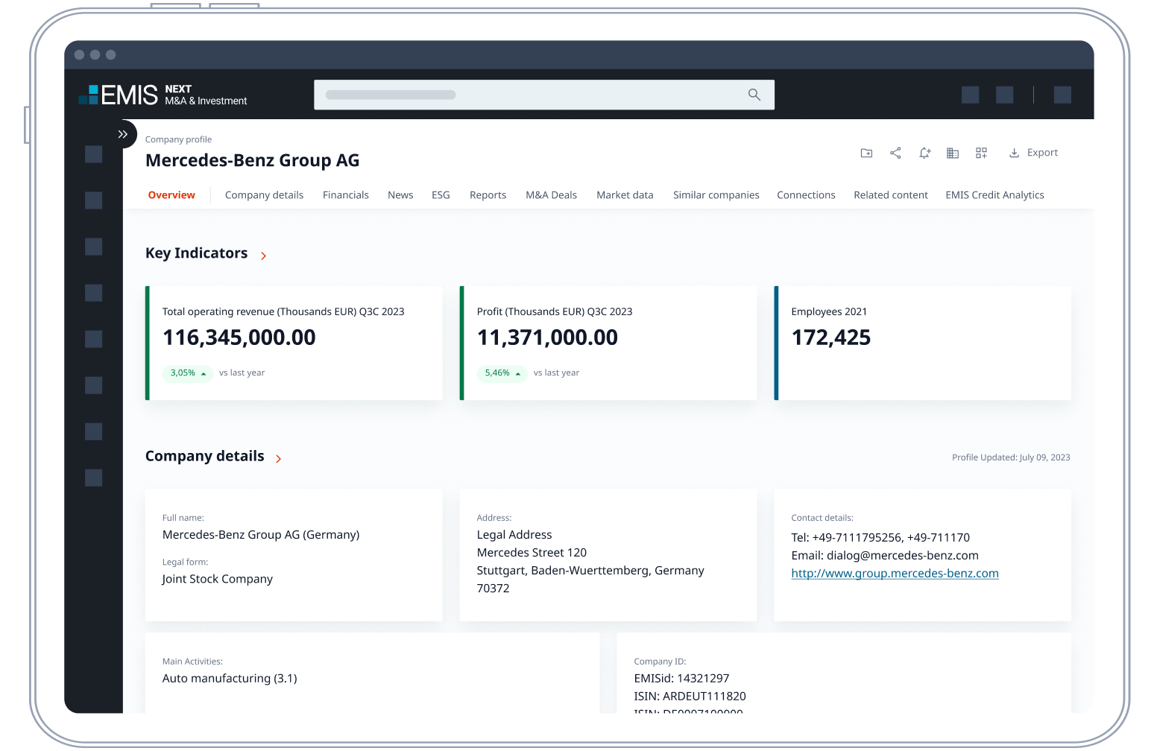Screen dimensions: 1154x751
Task: Click the add alert bell icon
Action: [924, 153]
